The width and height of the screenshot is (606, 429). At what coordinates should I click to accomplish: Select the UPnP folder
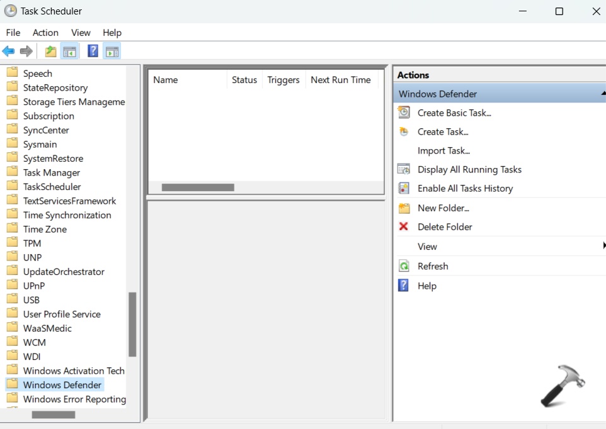coord(33,286)
